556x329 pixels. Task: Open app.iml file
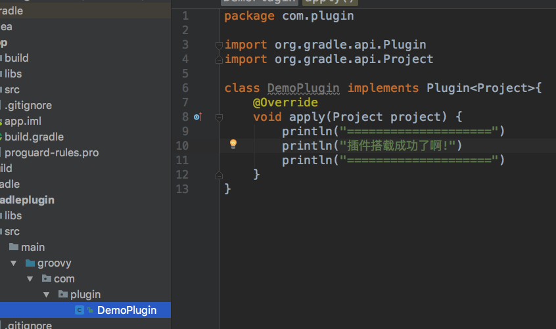point(23,121)
